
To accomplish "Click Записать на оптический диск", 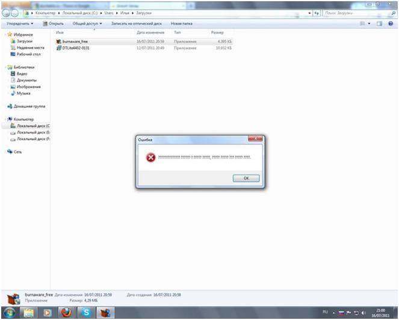I will (x=136, y=23).
